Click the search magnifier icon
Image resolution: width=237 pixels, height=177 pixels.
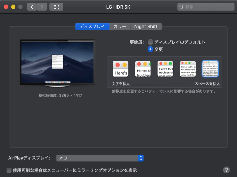(x=181, y=7)
